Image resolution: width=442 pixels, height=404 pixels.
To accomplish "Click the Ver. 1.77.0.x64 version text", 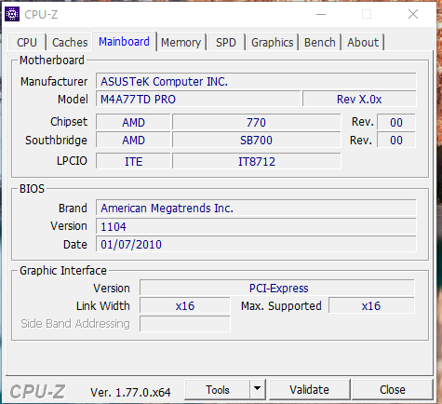I will point(130,393).
